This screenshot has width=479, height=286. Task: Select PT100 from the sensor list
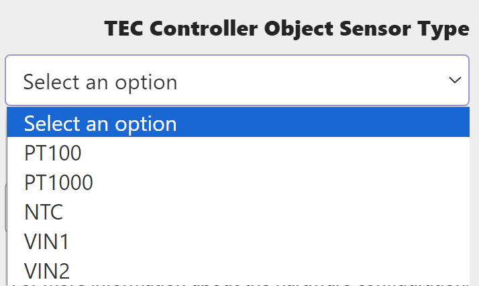click(x=53, y=153)
